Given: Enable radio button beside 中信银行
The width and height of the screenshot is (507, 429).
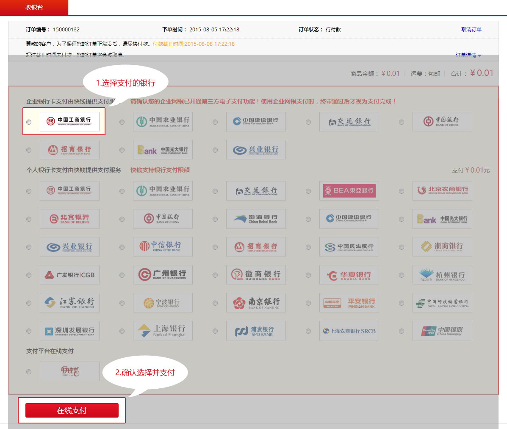Looking at the screenshot, I should click(x=122, y=247).
